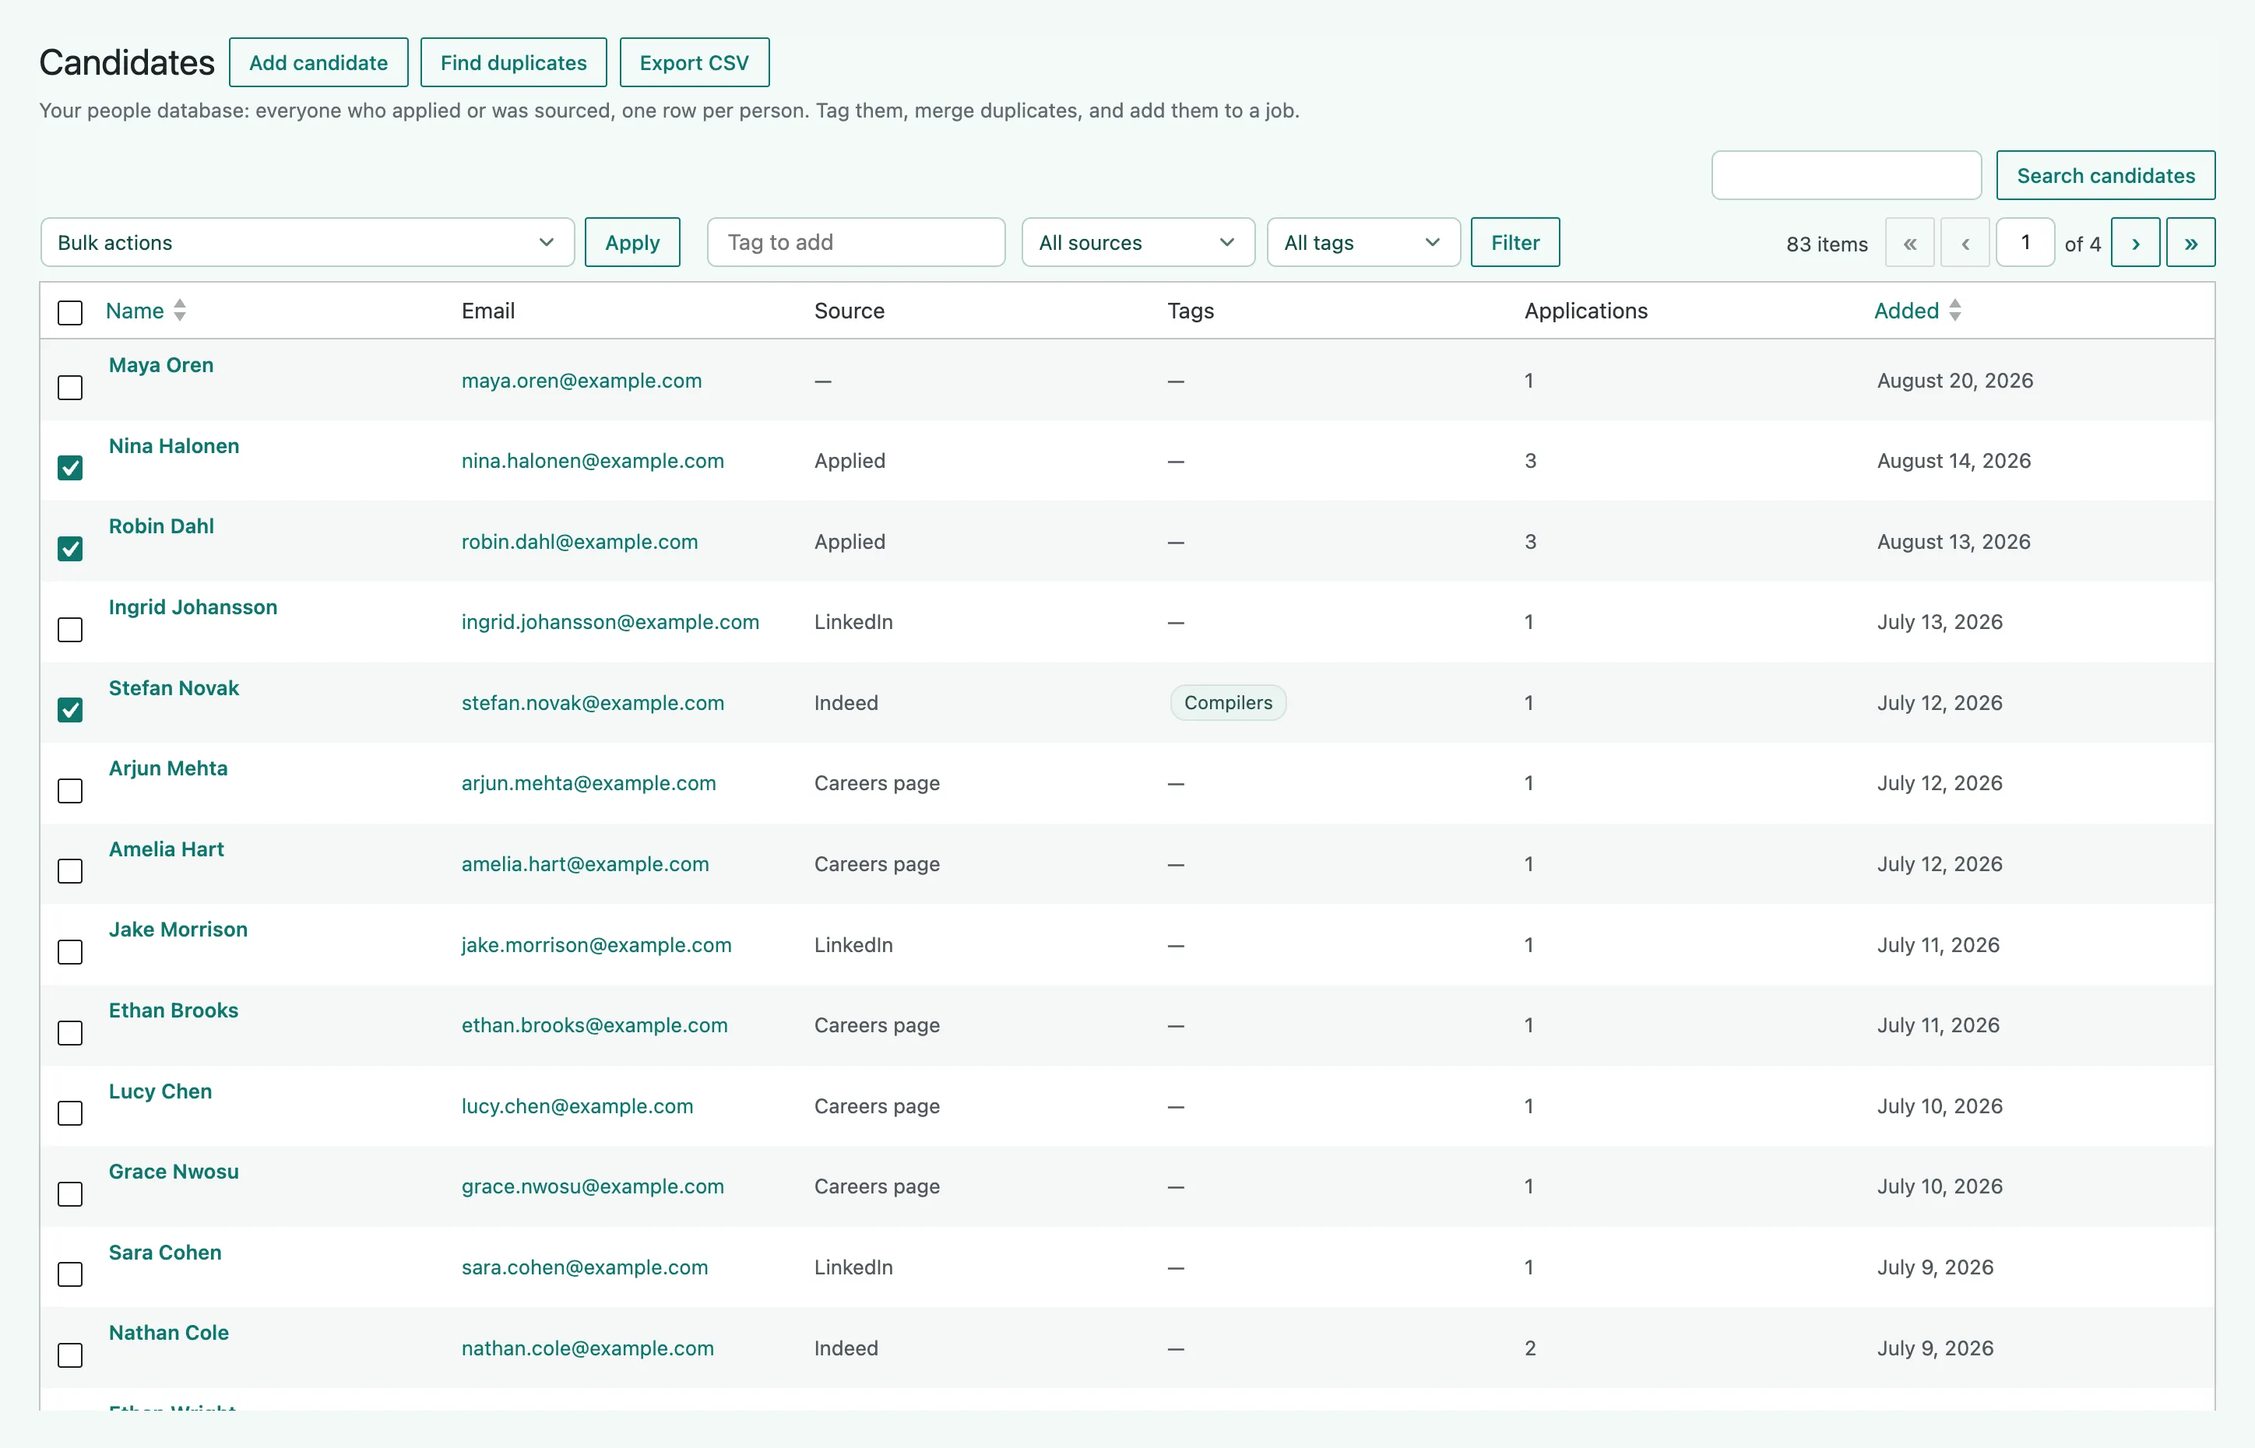2255x1448 pixels.
Task: Click "August 20, 2026" date in Maya Oren's row
Action: click(1955, 381)
